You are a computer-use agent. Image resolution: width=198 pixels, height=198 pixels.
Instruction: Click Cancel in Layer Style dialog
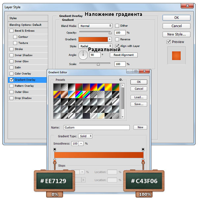click(177, 26)
